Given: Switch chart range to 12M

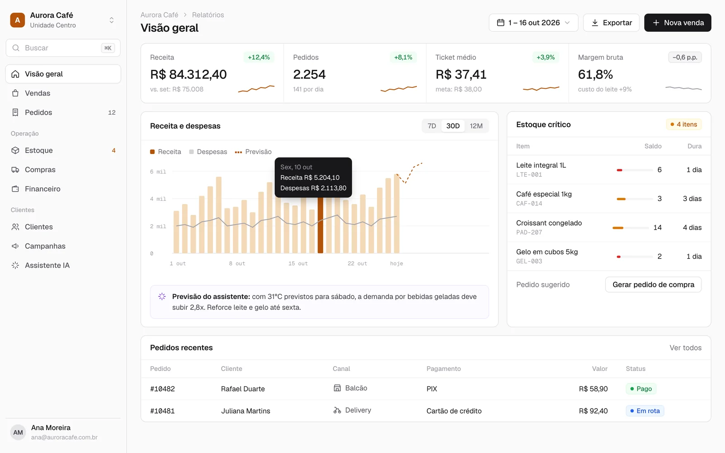Looking at the screenshot, I should click(476, 126).
